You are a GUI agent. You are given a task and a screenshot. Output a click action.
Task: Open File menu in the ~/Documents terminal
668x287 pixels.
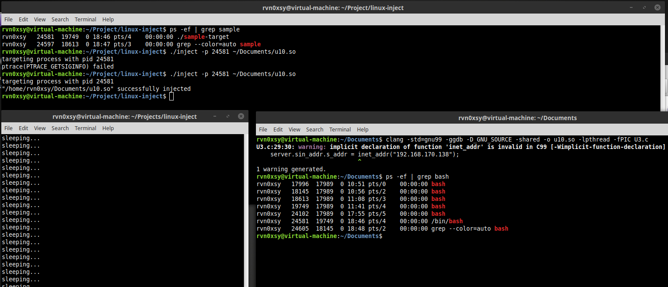[x=263, y=129]
